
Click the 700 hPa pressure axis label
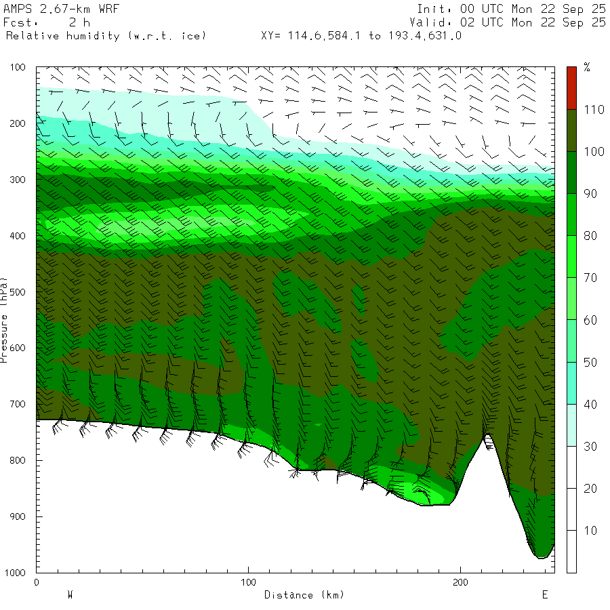click(x=18, y=404)
